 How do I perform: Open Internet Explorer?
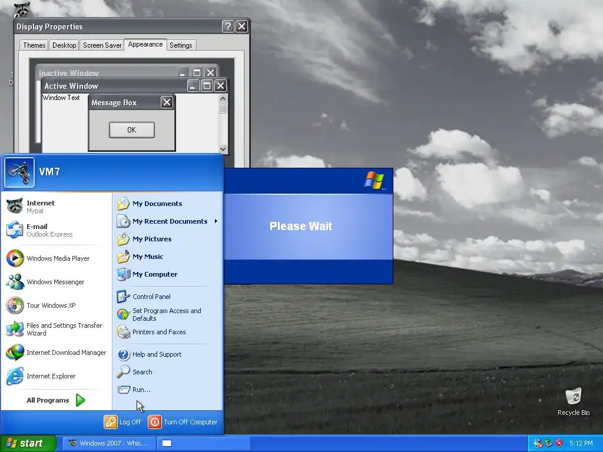(x=56, y=376)
